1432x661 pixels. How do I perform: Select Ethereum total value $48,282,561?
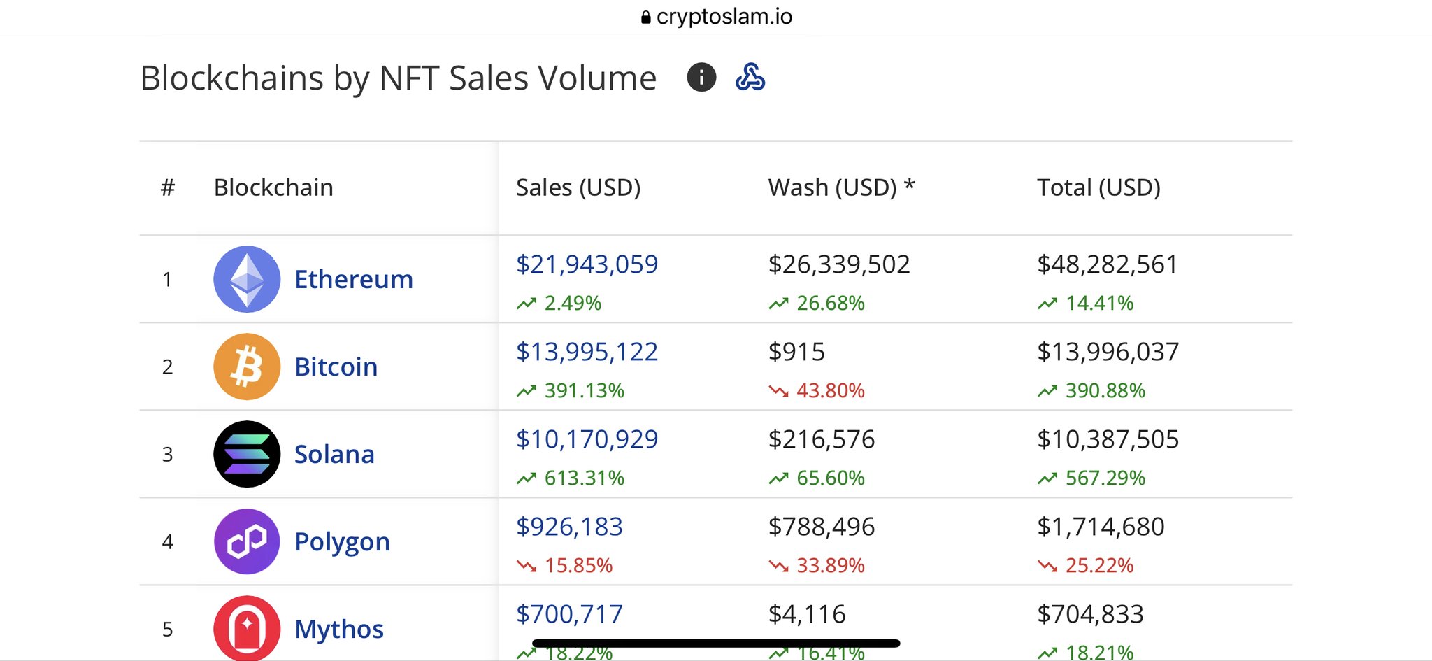click(x=1108, y=264)
